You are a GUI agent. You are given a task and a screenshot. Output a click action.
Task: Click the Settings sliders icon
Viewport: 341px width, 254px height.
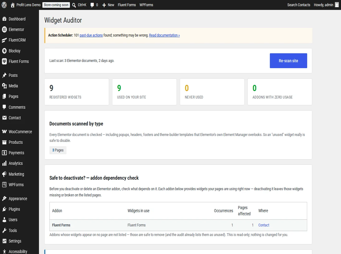(x=4, y=241)
